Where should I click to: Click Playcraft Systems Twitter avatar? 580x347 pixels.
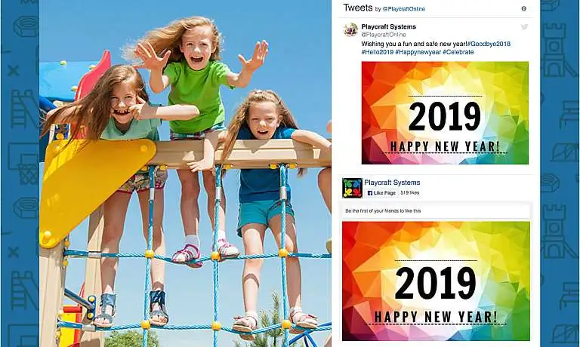tap(350, 29)
